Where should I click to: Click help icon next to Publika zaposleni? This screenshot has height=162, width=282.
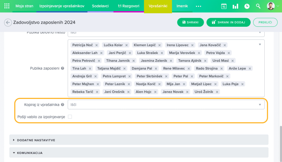63,68
